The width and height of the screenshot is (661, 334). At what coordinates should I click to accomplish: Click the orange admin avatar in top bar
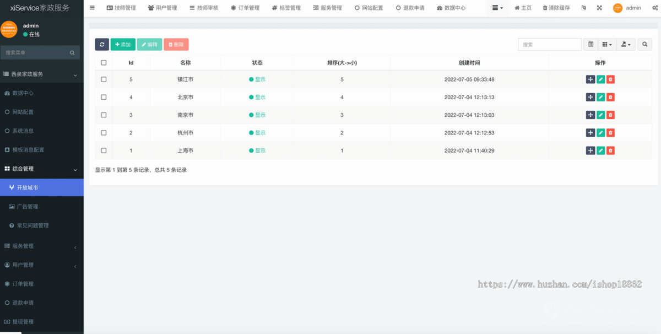click(617, 8)
